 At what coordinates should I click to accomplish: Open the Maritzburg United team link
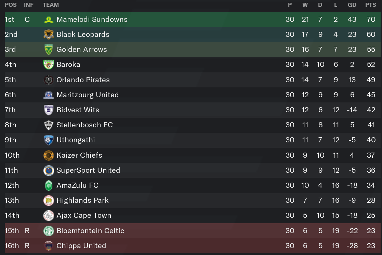point(88,95)
